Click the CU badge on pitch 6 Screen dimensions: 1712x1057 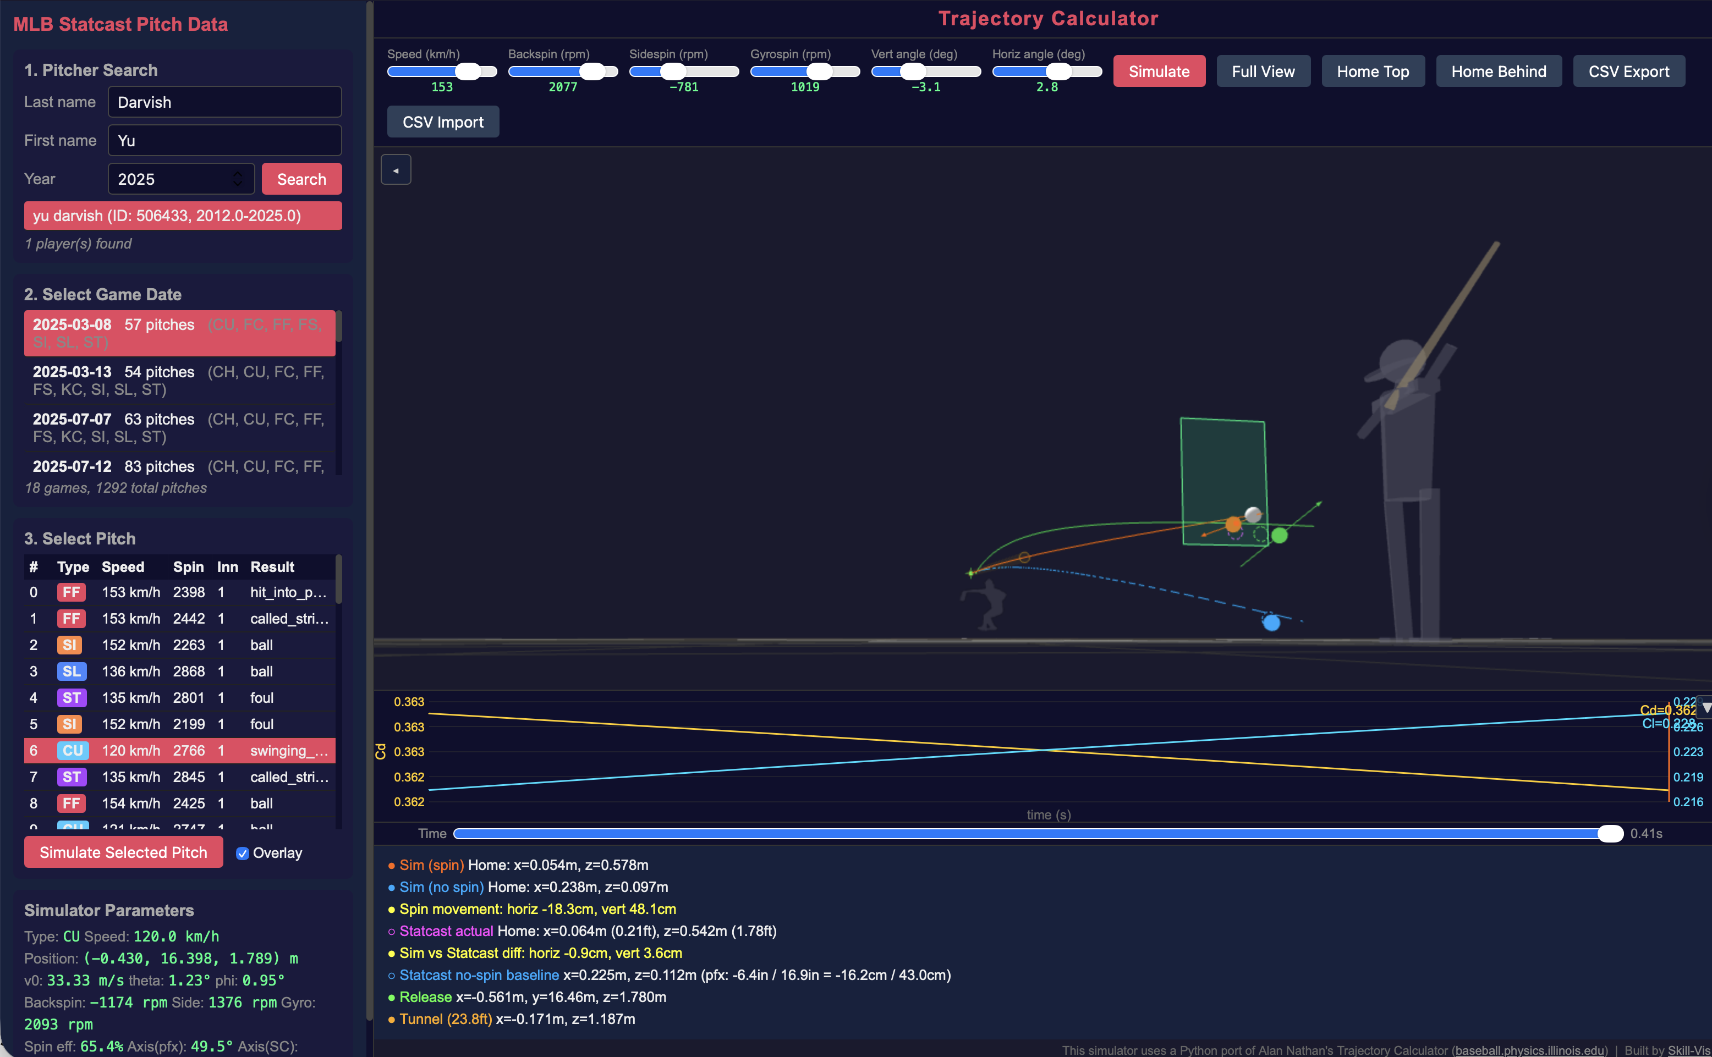[x=73, y=750]
